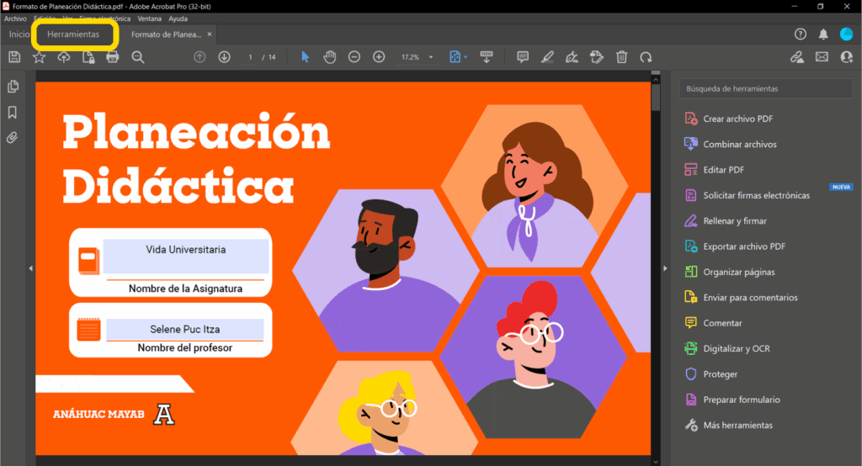862x466 pixels.
Task: Open the Ventana menu
Action: coord(150,19)
